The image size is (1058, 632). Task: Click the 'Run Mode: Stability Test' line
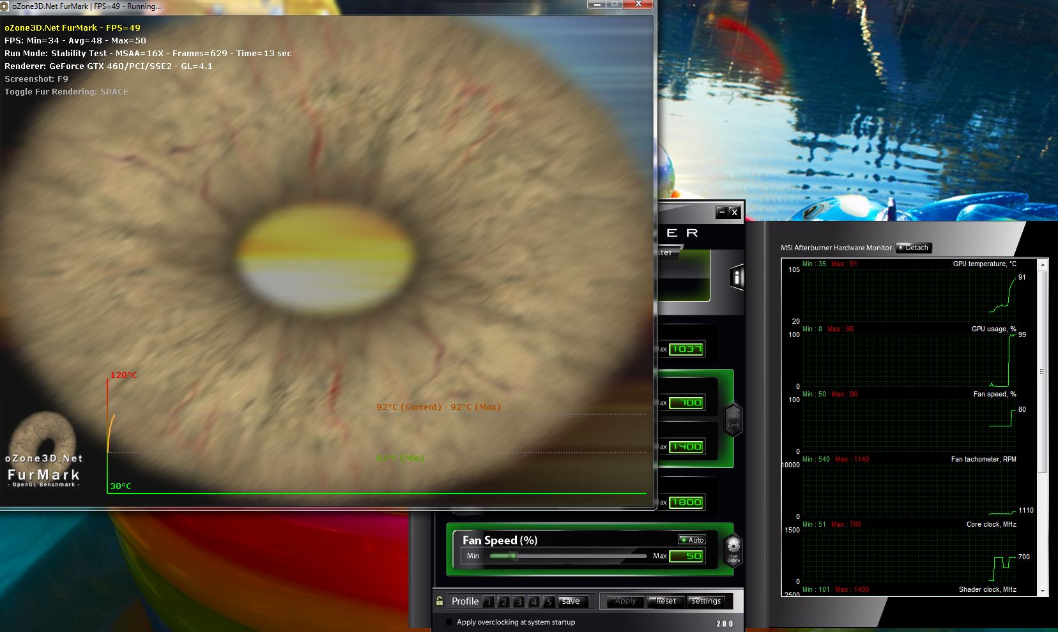(148, 53)
